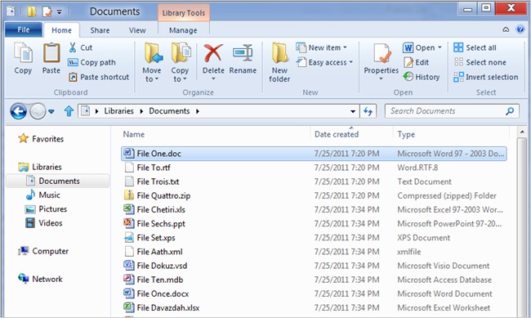Click the Select all icon
The image size is (531, 318).
(x=458, y=47)
